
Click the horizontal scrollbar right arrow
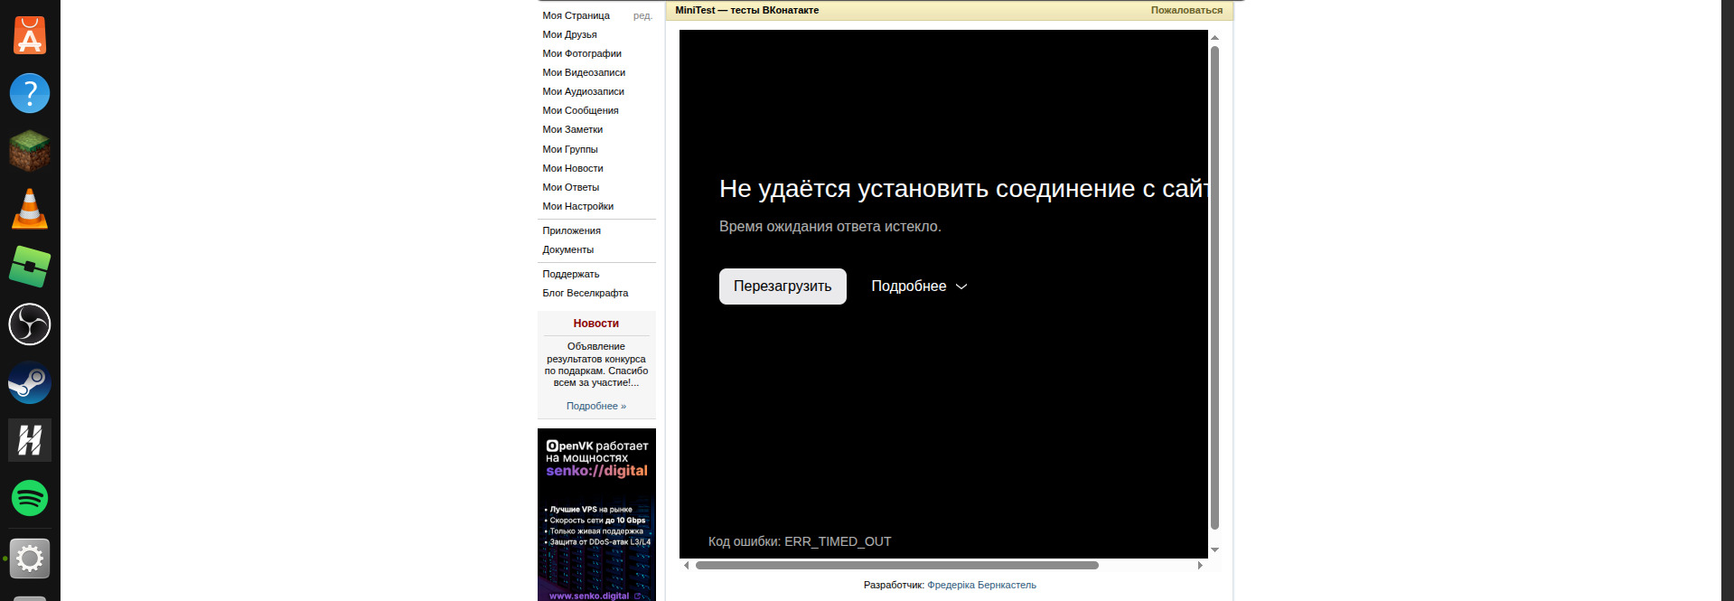1200,565
